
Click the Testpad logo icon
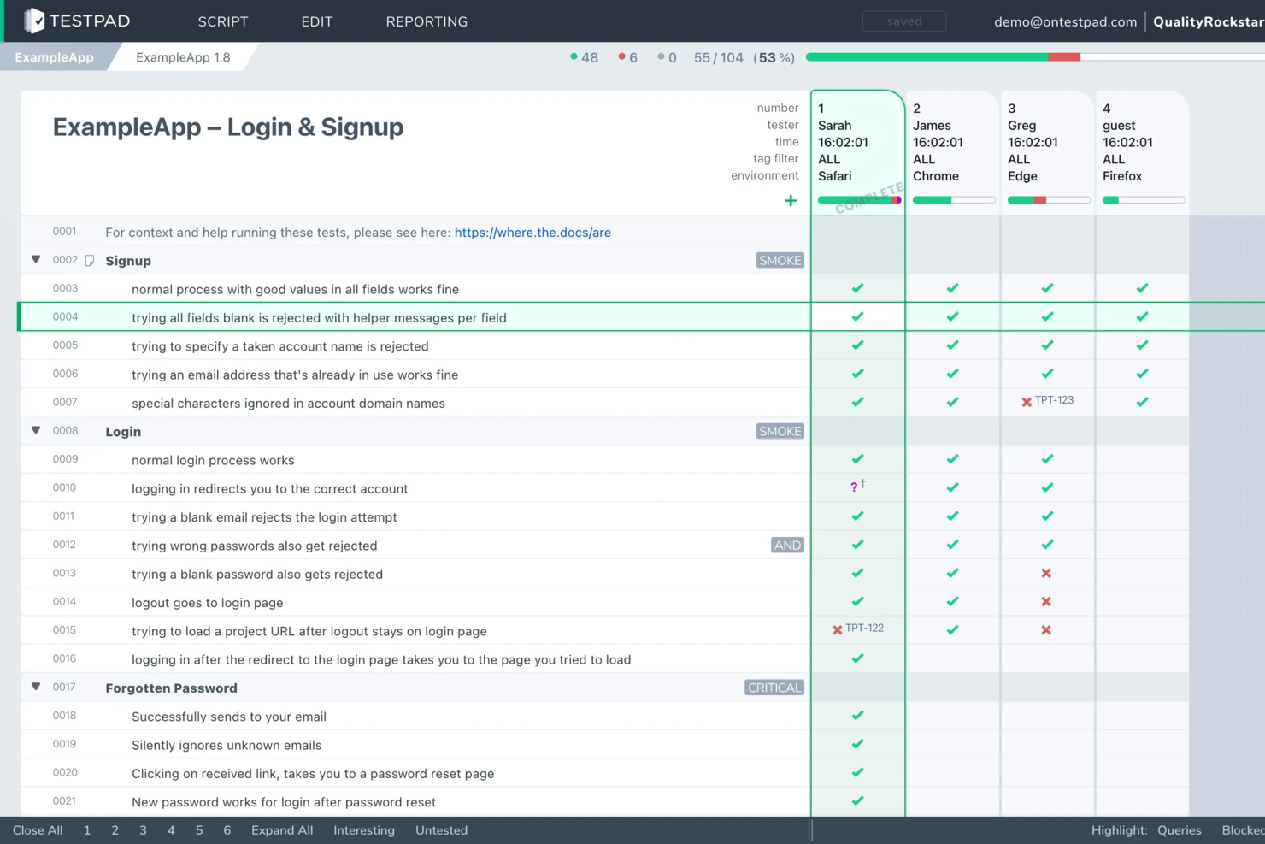[x=34, y=20]
